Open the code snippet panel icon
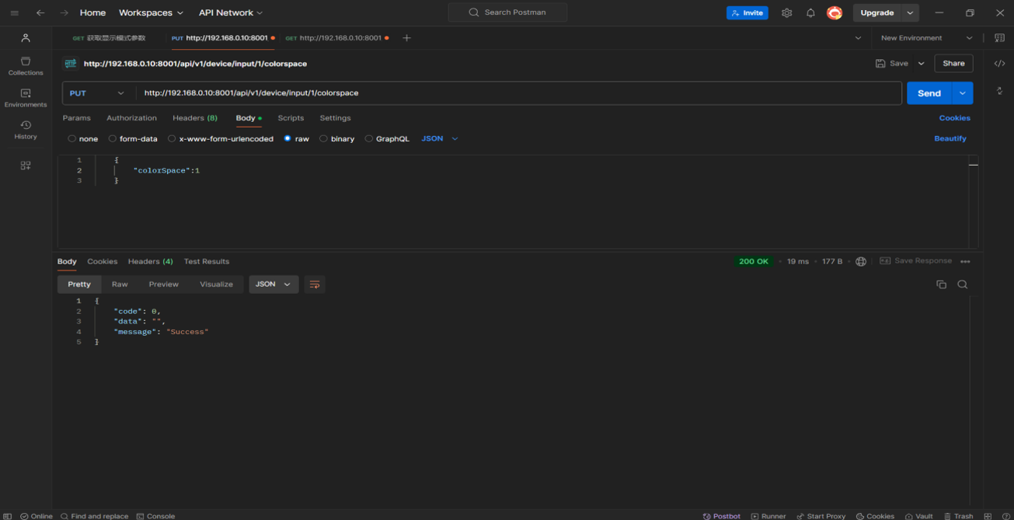 pos(999,64)
